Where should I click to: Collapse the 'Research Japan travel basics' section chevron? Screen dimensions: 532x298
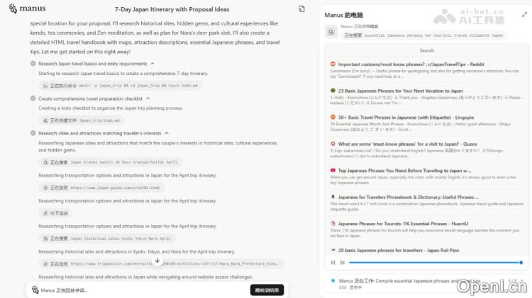[x=152, y=64]
